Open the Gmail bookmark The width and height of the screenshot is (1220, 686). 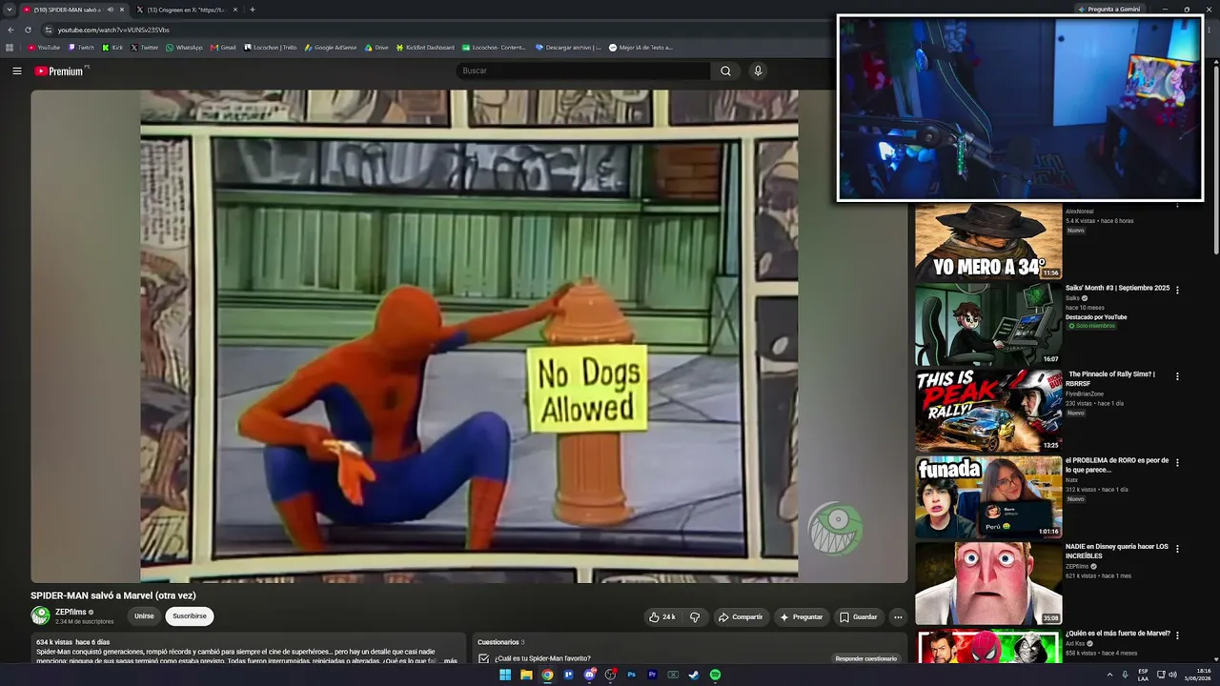[223, 47]
